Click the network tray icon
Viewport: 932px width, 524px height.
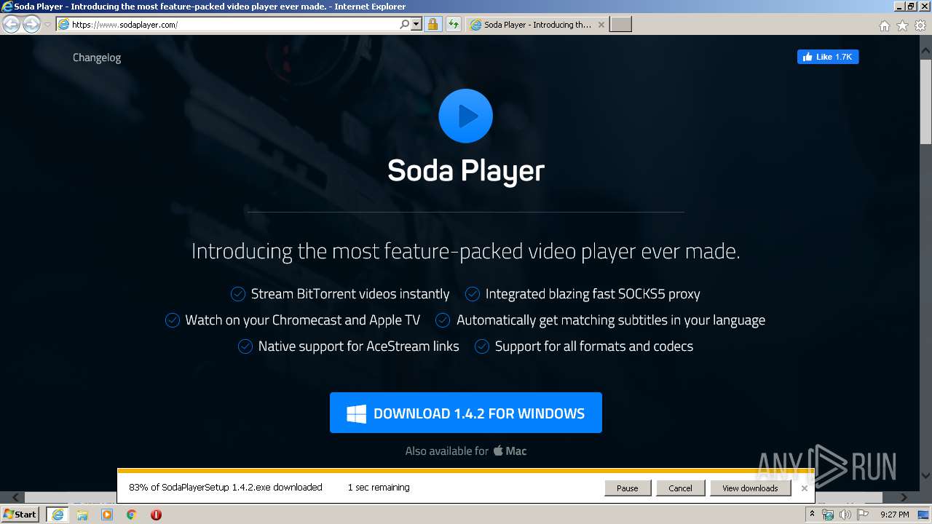click(x=828, y=515)
